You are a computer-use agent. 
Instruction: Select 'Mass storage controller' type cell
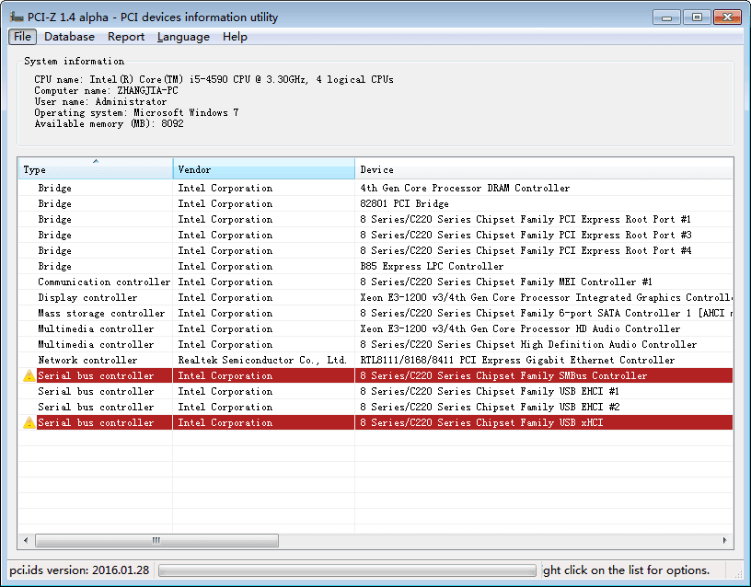click(x=101, y=314)
